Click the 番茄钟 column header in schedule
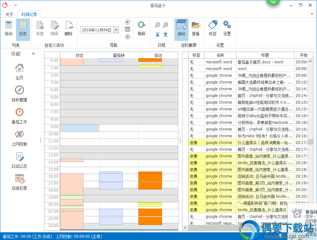The width and height of the screenshot is (317, 240). (x=119, y=55)
